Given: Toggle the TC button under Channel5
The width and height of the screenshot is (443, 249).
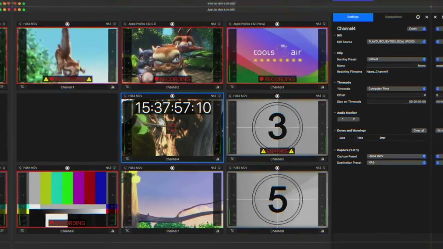Looking at the screenshot, I should click(232, 159).
